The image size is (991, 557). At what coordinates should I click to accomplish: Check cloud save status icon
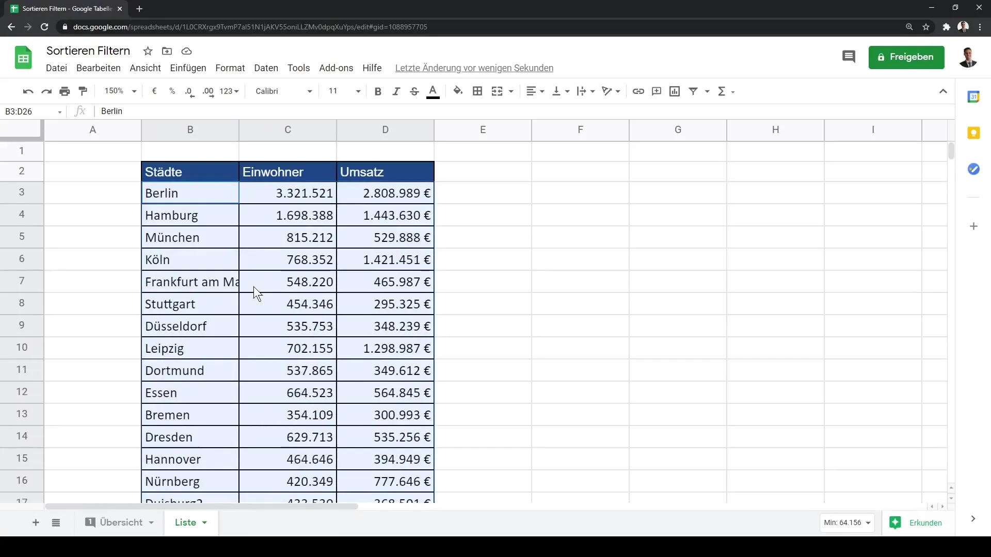(187, 51)
